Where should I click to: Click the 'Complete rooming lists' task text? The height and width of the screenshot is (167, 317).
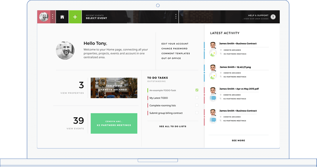162,105
